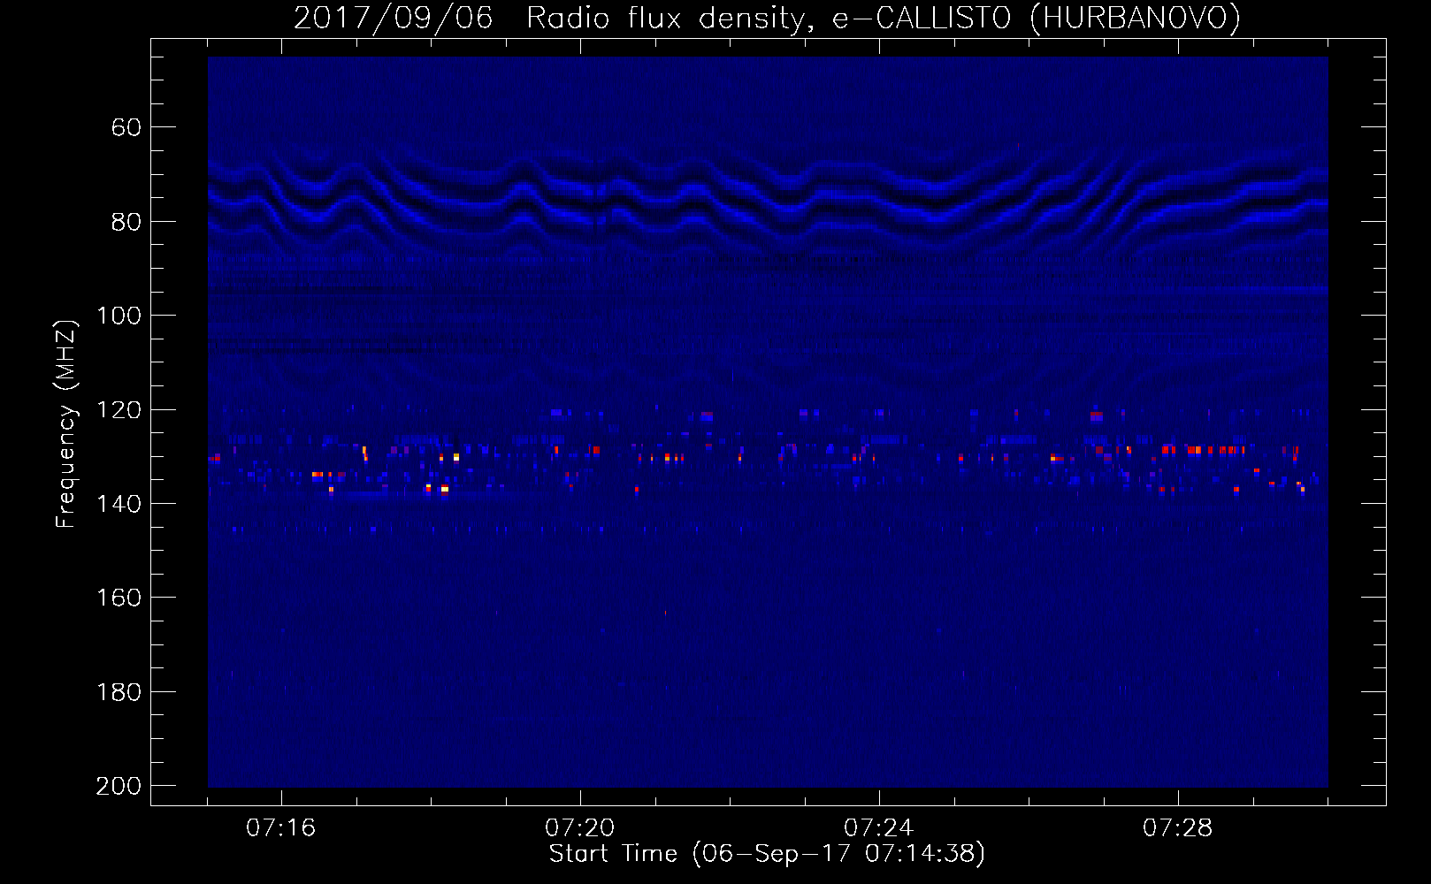This screenshot has width=1431, height=884.
Task: Click the 160 frequency tick label
Action: pos(119,598)
